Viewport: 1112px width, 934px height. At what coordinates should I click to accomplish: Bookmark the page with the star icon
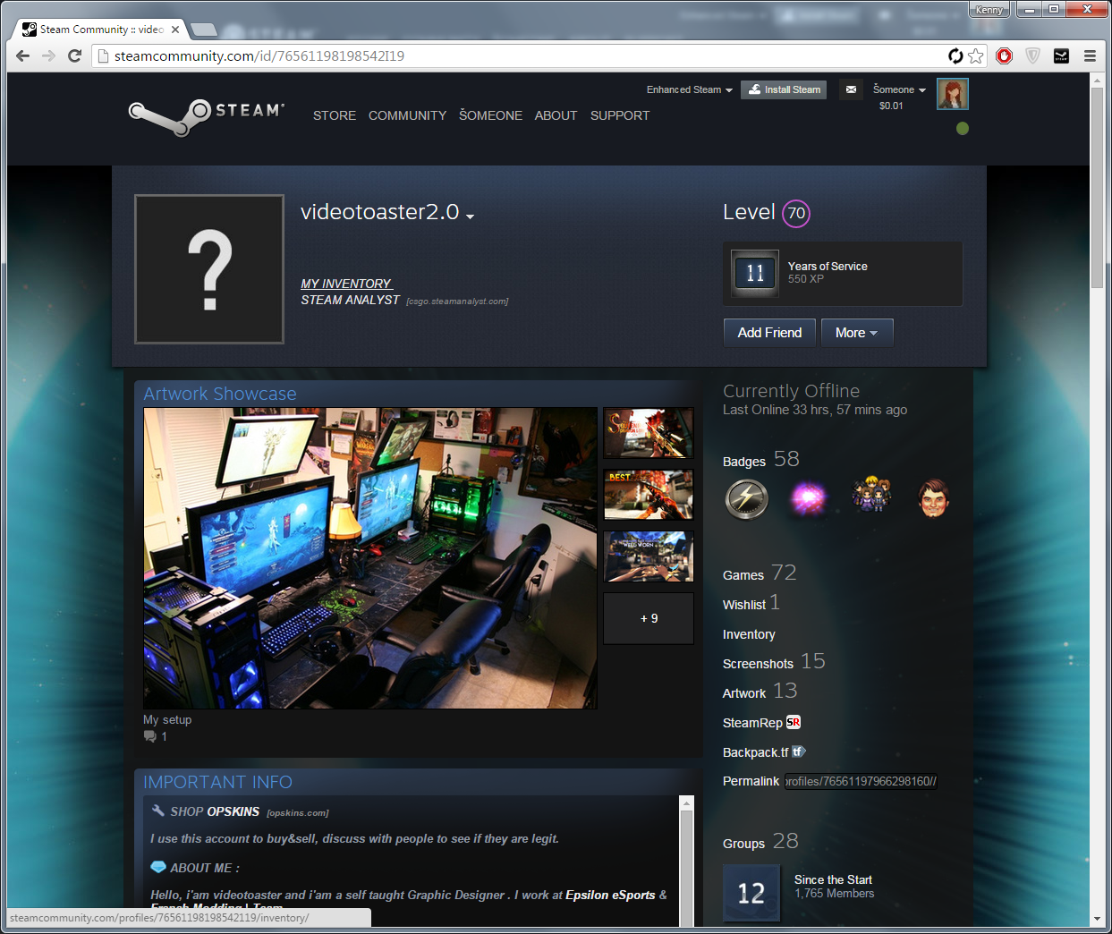pyautogui.click(x=976, y=56)
